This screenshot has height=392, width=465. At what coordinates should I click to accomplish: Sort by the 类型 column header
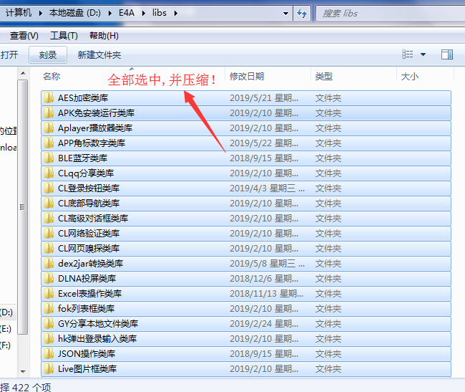(324, 76)
